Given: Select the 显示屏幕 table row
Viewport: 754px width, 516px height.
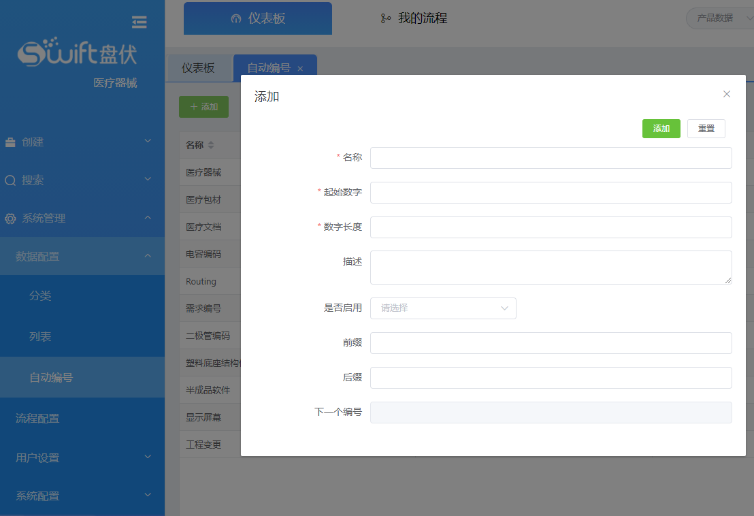Looking at the screenshot, I should 210,417.
